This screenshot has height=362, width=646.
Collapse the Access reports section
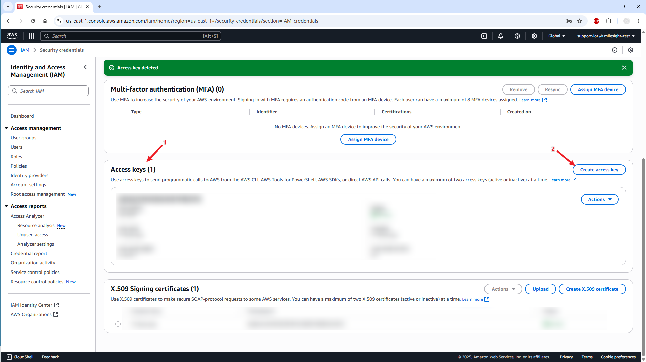point(6,206)
